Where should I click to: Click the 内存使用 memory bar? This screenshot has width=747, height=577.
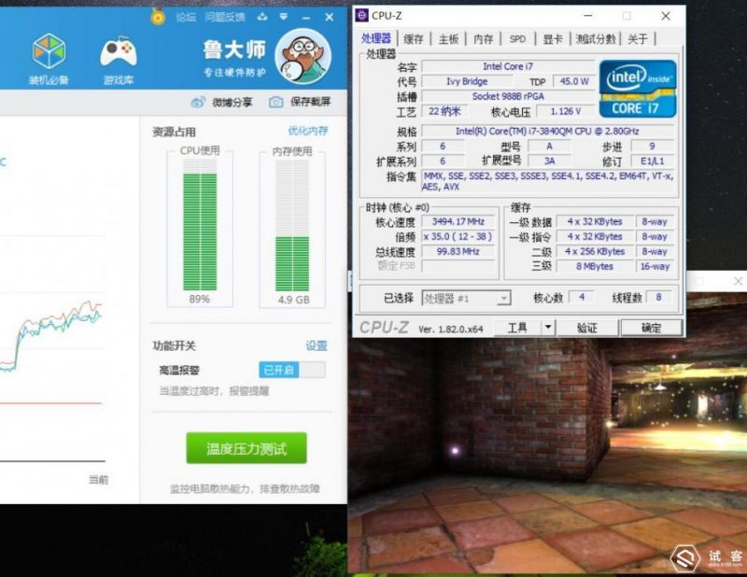click(292, 225)
